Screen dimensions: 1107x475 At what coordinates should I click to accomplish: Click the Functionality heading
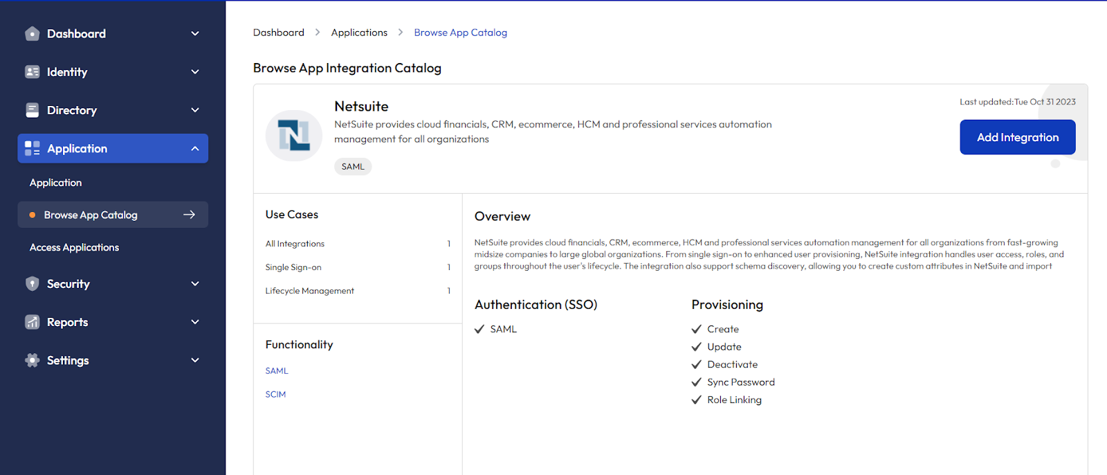[x=299, y=345]
